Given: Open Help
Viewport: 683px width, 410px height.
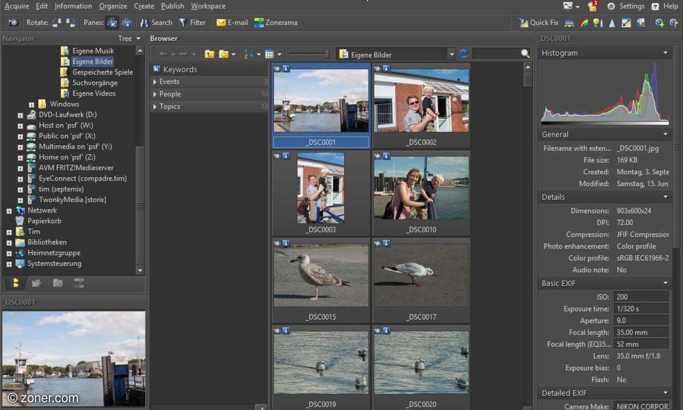Looking at the screenshot, I should coord(665,6).
